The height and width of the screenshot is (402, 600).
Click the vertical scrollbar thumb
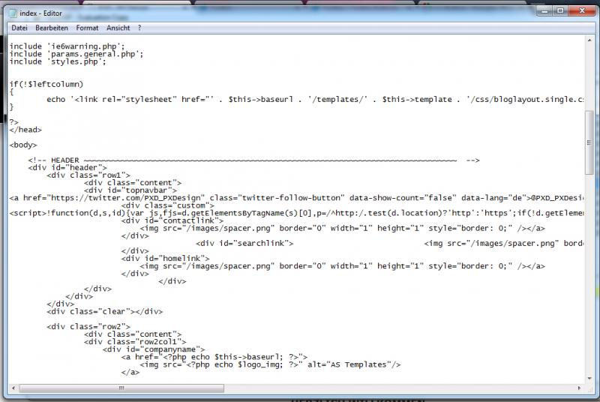(589, 142)
